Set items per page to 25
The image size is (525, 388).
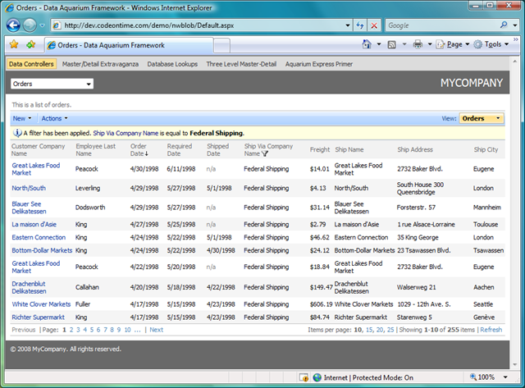(x=390, y=330)
